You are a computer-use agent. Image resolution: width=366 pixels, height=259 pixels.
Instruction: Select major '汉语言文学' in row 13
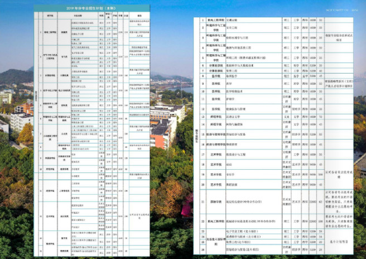(x=233, y=117)
